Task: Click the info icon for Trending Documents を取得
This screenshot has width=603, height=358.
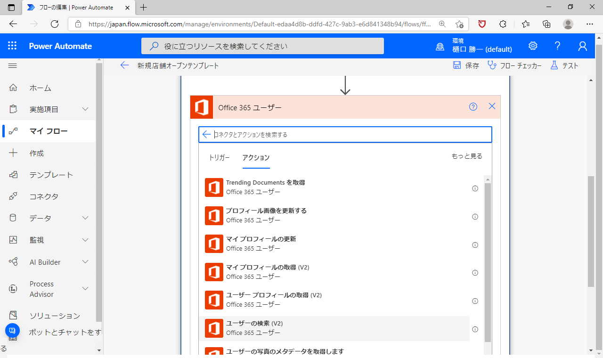Action: (x=475, y=188)
